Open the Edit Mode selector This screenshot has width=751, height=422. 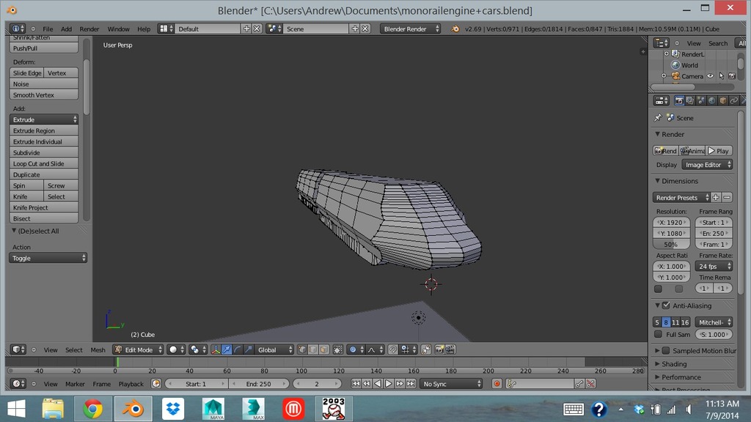point(139,349)
